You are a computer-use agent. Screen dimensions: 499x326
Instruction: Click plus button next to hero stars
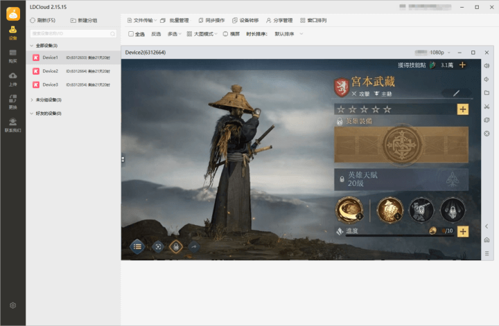pos(463,109)
